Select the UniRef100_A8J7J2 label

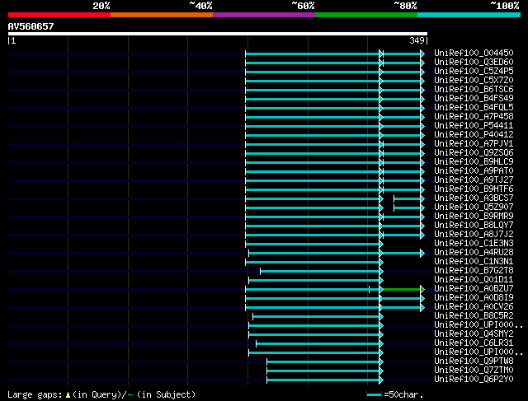tap(474, 235)
